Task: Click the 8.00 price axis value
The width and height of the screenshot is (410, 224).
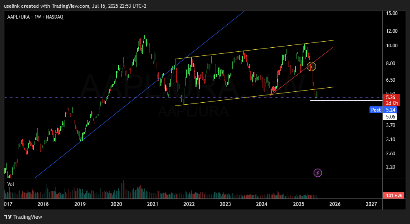Action: coord(391,63)
